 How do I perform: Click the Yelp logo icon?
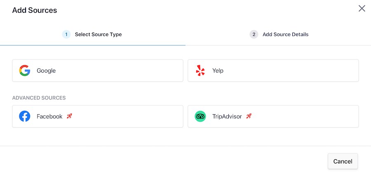(x=200, y=71)
